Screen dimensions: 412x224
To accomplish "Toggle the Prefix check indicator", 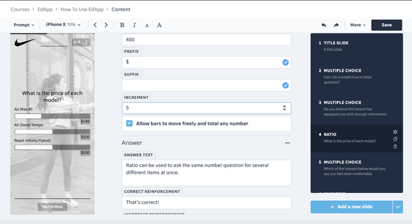I will click(286, 62).
